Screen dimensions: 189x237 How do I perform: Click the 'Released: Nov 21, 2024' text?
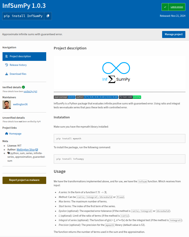172,16
